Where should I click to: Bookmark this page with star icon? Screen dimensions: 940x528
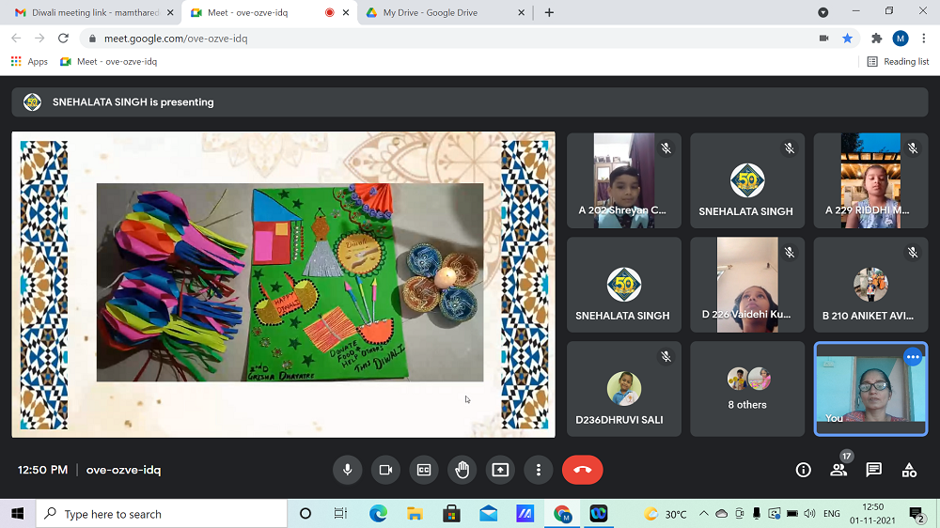click(x=847, y=39)
